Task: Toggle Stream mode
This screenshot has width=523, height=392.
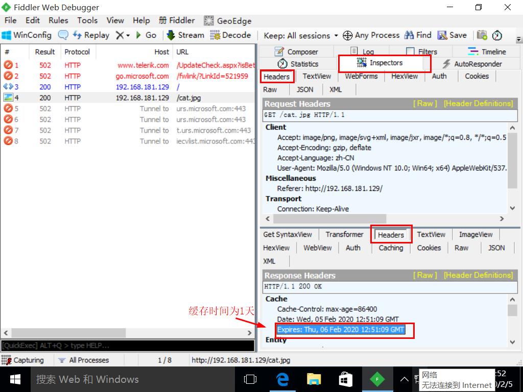Action: (x=185, y=35)
